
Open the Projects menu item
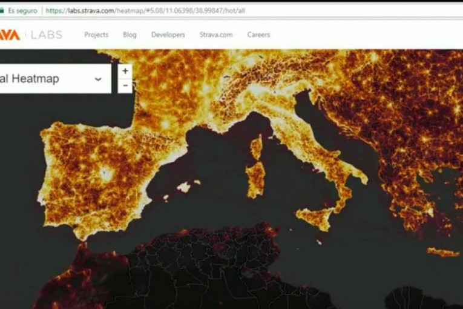pos(96,35)
